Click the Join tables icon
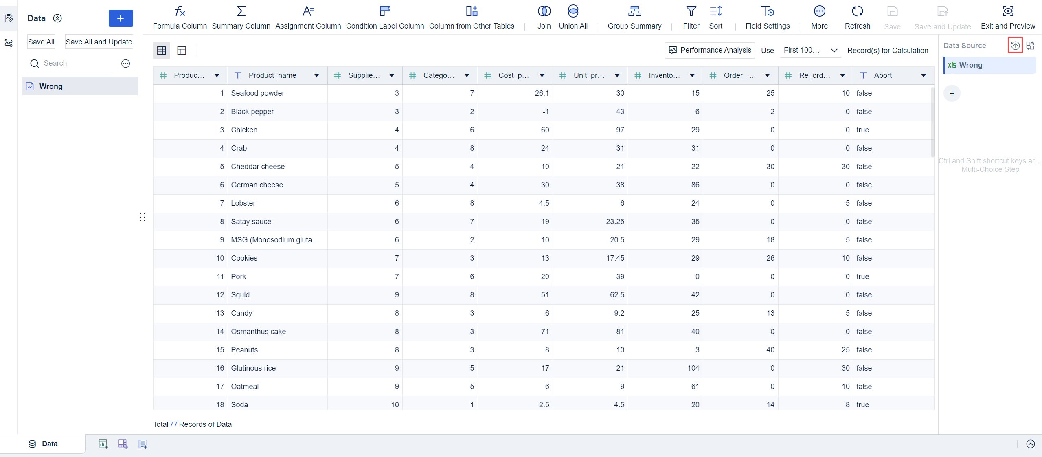The image size is (1042, 457). [x=544, y=11]
